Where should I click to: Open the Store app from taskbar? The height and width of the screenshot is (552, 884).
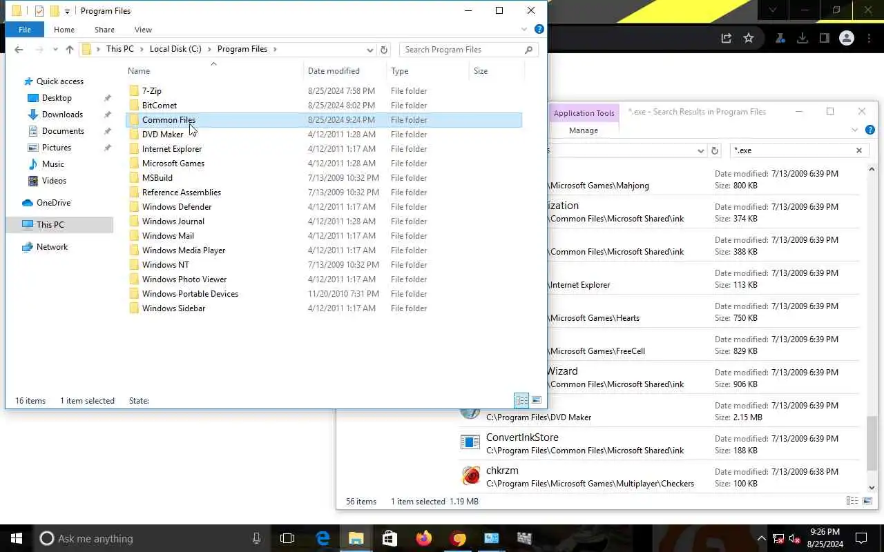390,538
